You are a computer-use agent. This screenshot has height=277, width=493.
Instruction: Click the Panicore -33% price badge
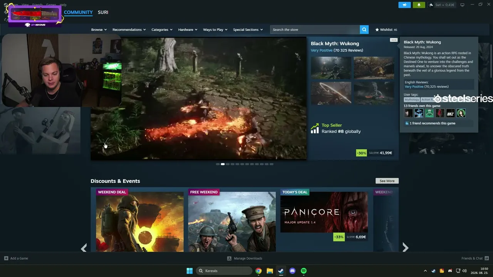[x=339, y=237]
